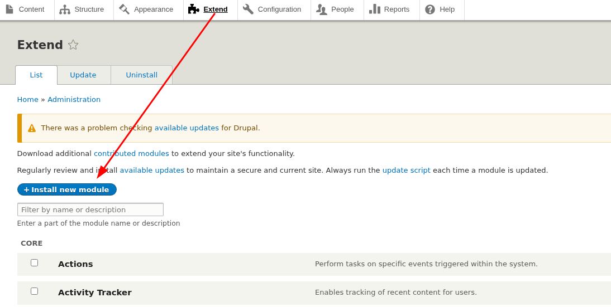Open the Appearance menu label
611x307 pixels.
pyautogui.click(x=154, y=9)
